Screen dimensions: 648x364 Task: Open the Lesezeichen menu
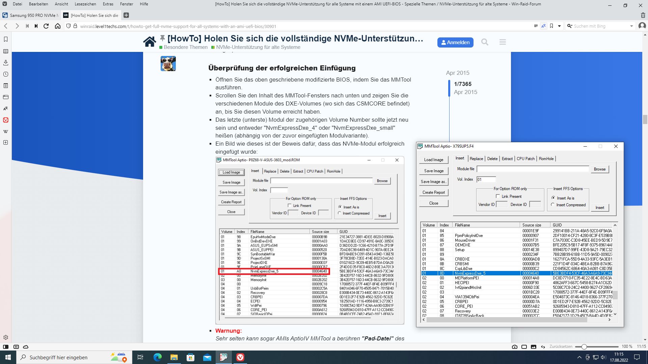click(85, 4)
